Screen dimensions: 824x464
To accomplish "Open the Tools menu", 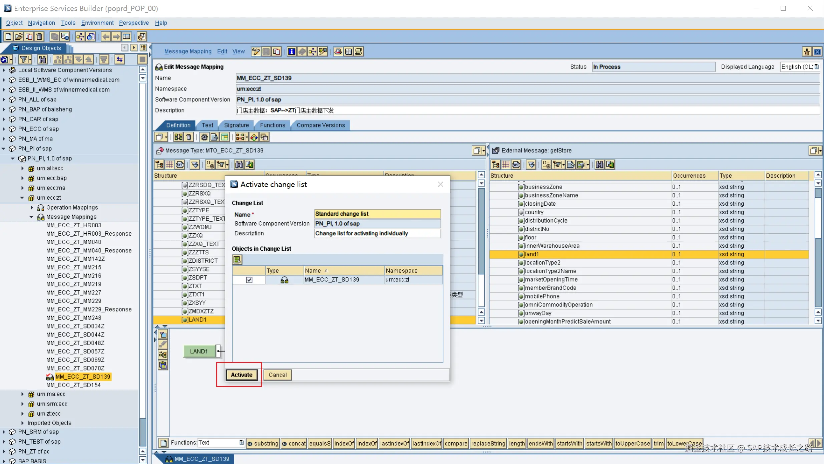I will tap(68, 23).
